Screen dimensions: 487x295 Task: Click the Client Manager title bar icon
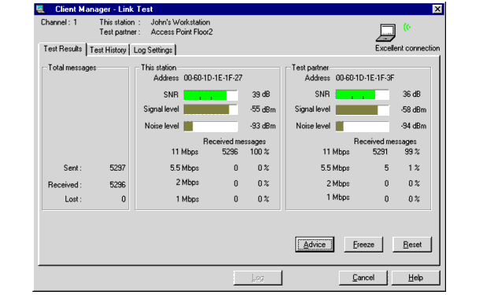tap(40, 9)
